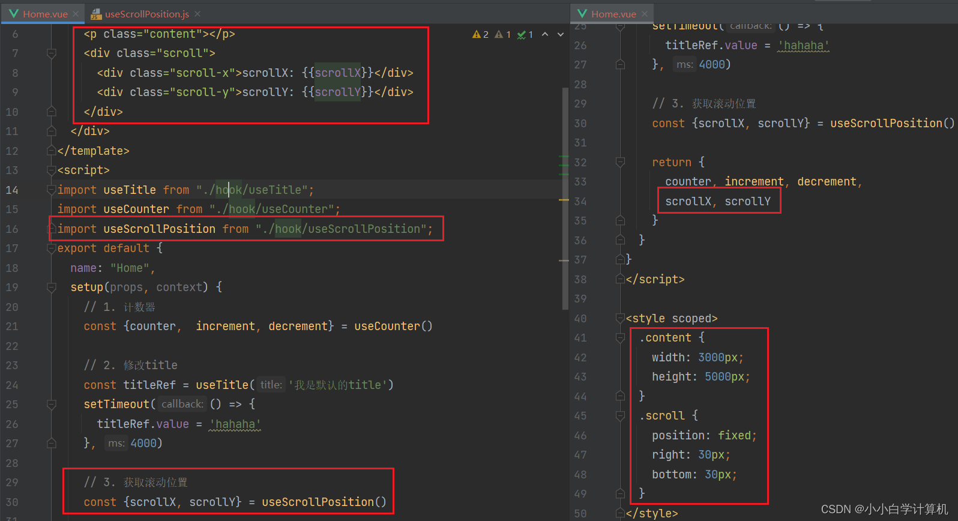Toggle the imports end fold marker at line 16

(52, 229)
